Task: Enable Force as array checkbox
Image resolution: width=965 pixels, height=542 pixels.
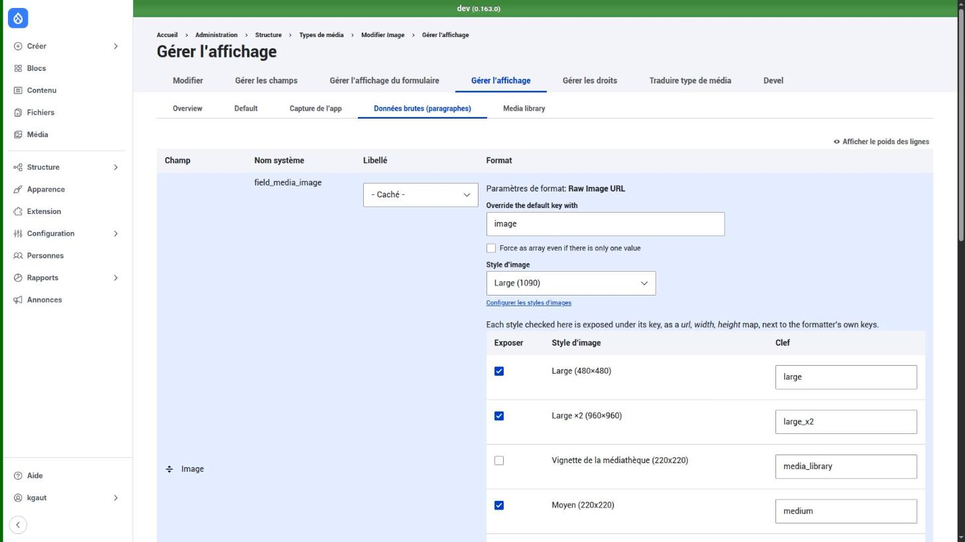Action: (491, 248)
